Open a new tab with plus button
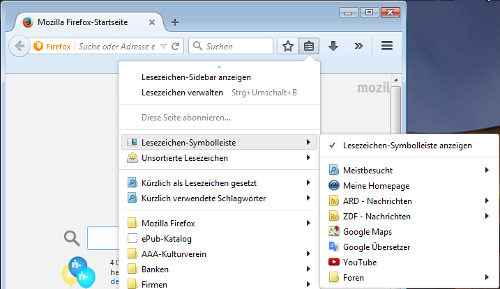The image size is (500, 289). (175, 22)
